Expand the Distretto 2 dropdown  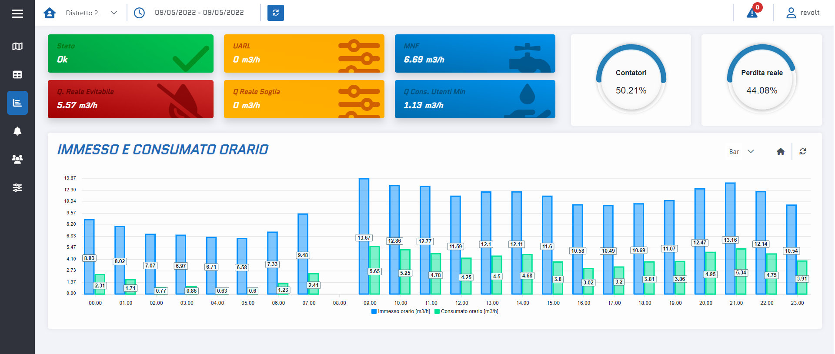click(x=91, y=13)
